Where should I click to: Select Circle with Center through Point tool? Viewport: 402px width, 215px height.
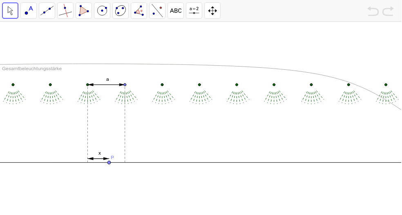[102, 11]
